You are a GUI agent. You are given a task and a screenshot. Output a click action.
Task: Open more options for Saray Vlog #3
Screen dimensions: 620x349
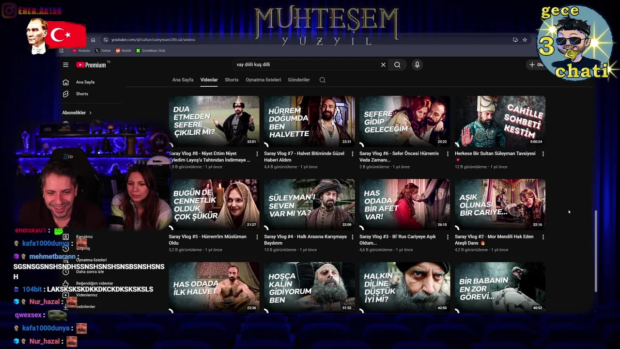[x=448, y=237]
